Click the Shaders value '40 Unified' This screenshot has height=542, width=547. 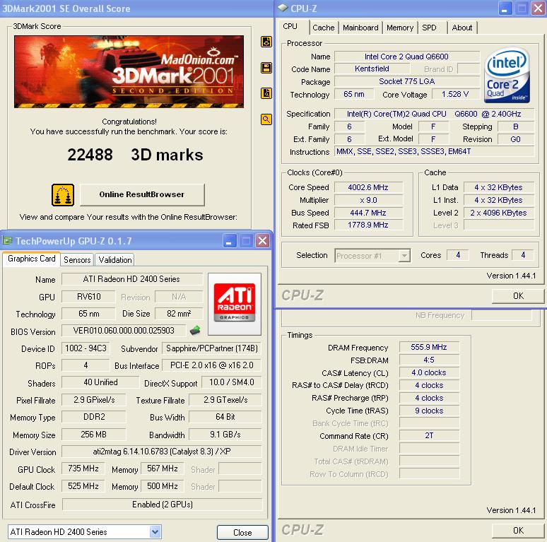tap(100, 382)
